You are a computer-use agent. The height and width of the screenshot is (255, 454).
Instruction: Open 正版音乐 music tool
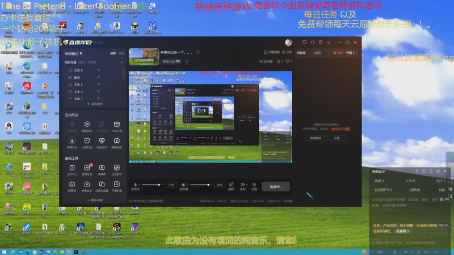(x=117, y=170)
